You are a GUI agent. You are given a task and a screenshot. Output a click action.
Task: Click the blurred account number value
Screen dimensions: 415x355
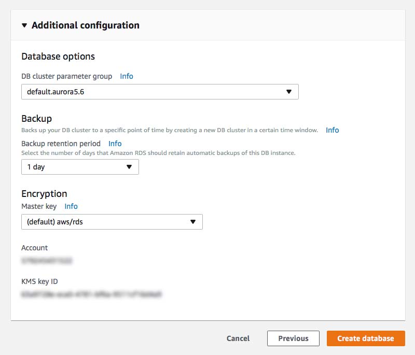coord(47,261)
